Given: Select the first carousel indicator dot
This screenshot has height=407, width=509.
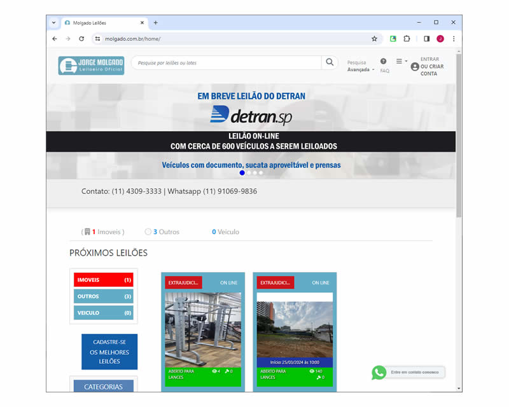Looking at the screenshot, I should [242, 173].
